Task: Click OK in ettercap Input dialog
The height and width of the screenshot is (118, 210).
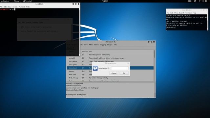Action: pyautogui.click(x=124, y=73)
